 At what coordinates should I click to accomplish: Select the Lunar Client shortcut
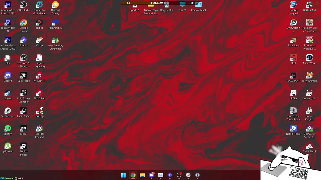pos(24,112)
